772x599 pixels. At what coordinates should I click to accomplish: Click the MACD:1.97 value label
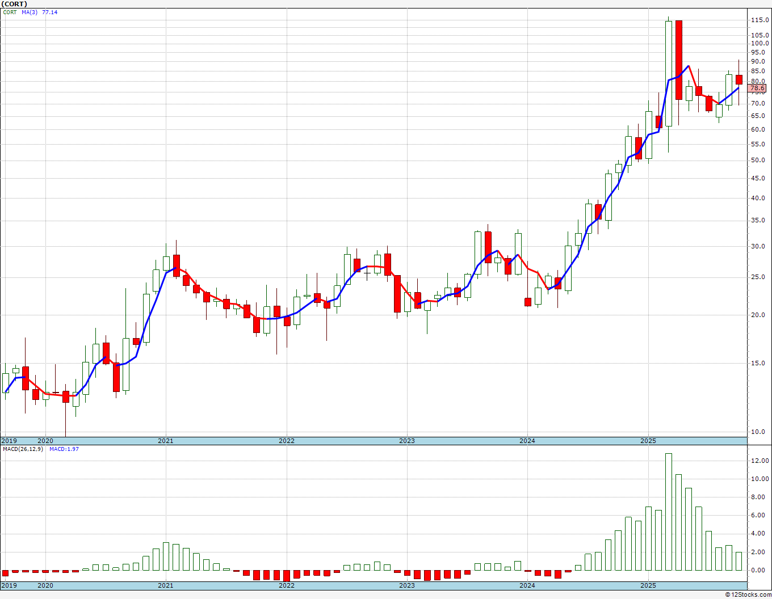tap(64, 449)
